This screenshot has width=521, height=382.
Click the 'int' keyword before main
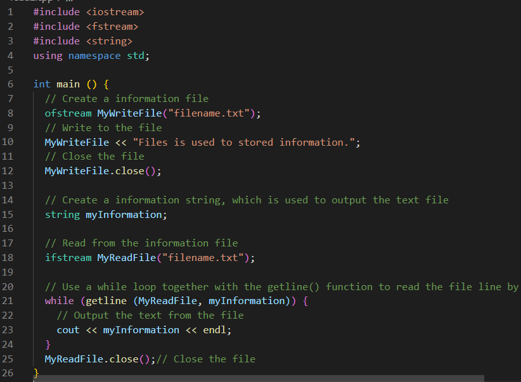[x=42, y=84]
